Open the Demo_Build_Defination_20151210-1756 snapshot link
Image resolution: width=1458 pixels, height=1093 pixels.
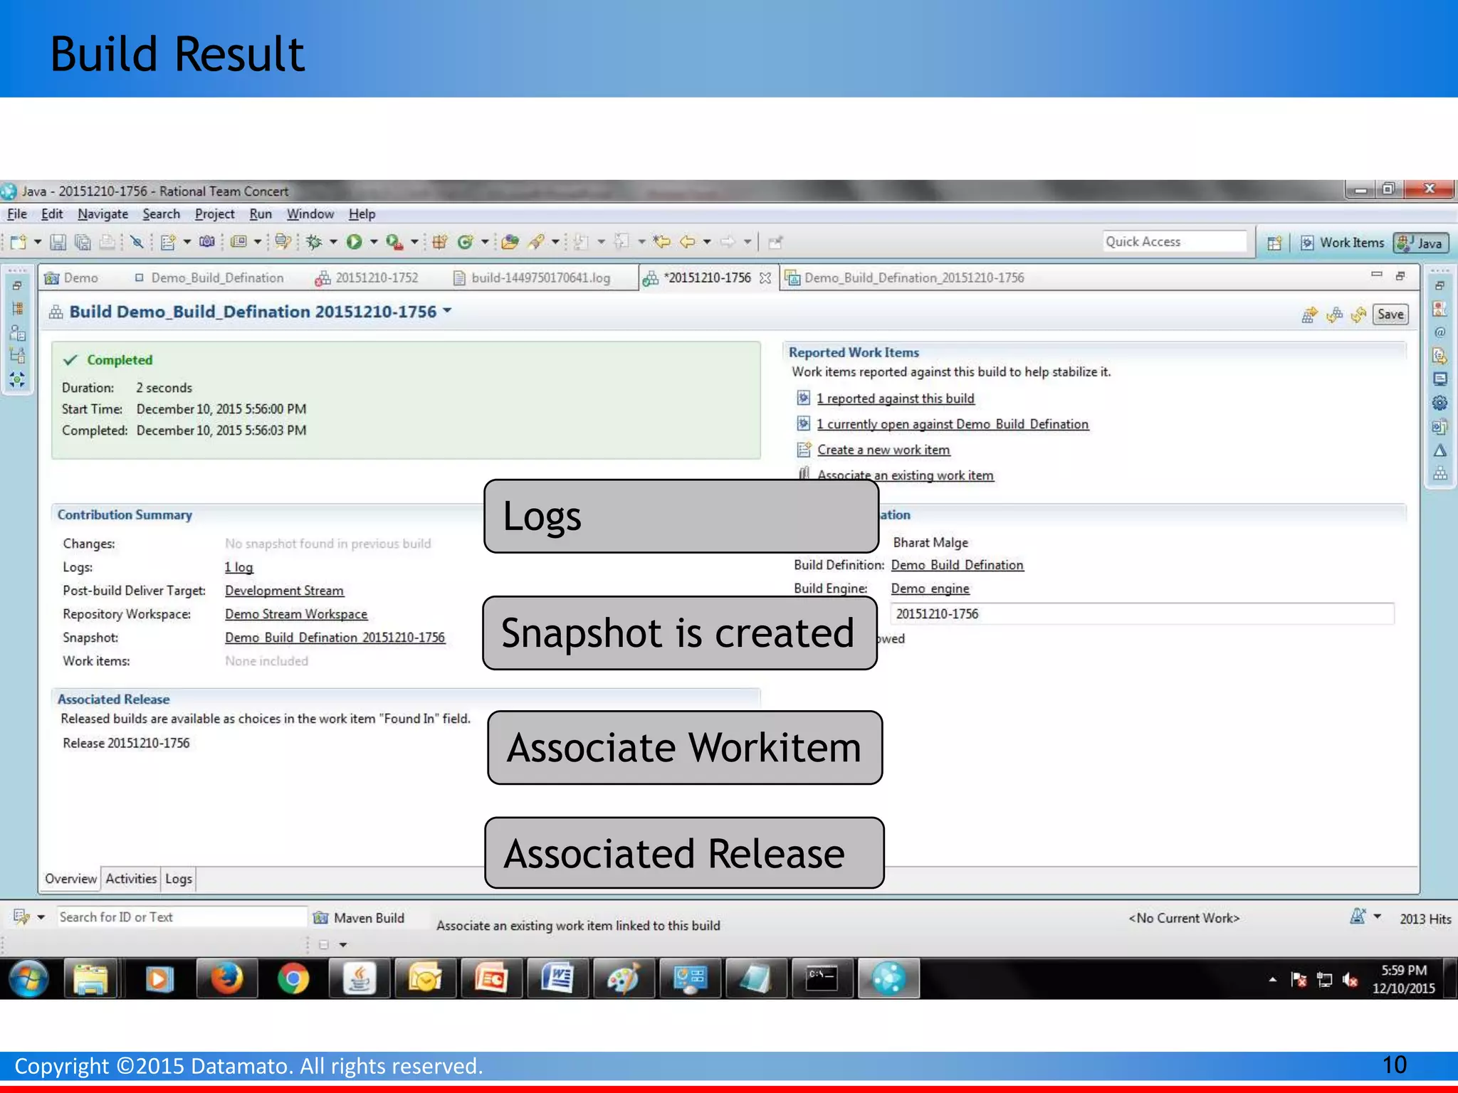[335, 638]
